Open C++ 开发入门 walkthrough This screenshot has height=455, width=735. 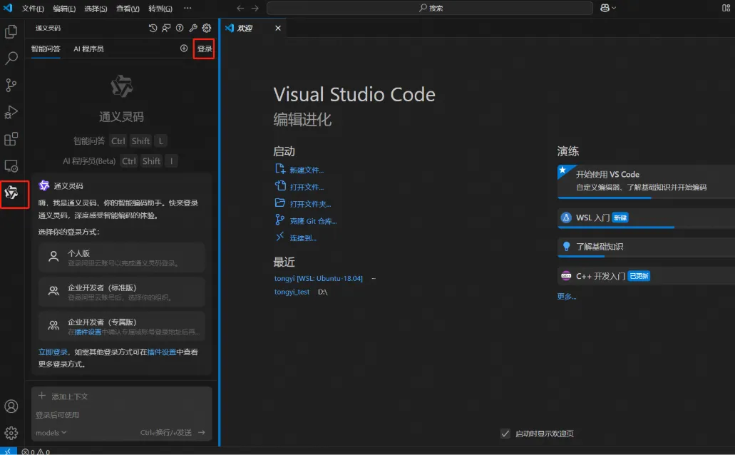point(646,276)
